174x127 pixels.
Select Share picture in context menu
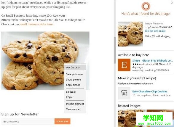point(74,80)
